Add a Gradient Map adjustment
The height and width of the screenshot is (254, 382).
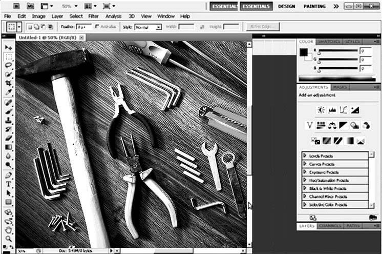pos(349,141)
